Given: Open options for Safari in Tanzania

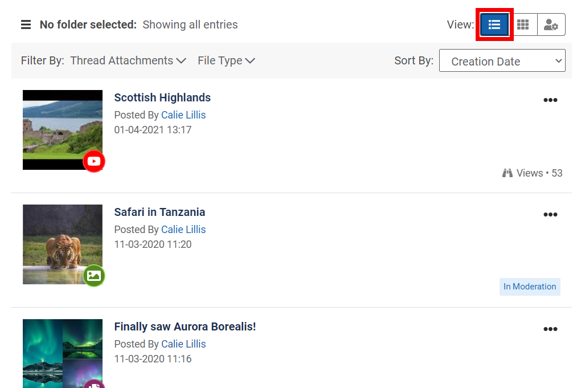Looking at the screenshot, I should [x=550, y=215].
